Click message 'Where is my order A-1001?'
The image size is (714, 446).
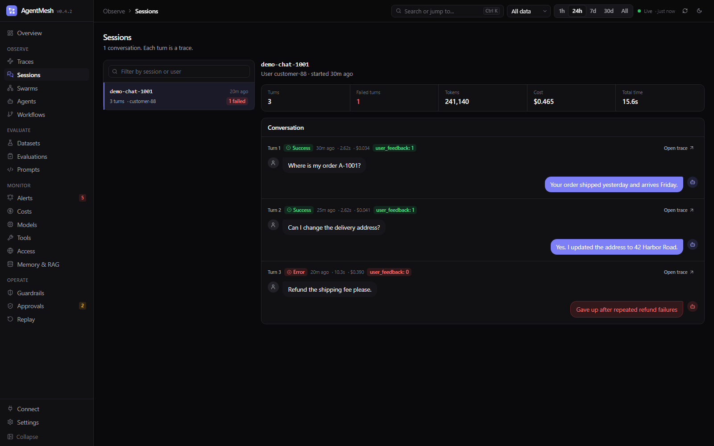(x=324, y=165)
